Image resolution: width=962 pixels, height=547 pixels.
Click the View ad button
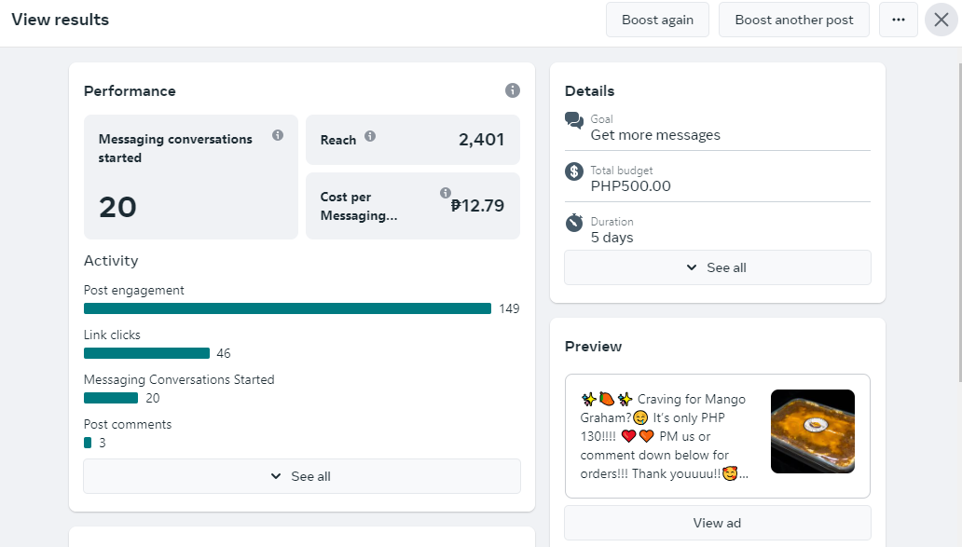click(x=717, y=523)
